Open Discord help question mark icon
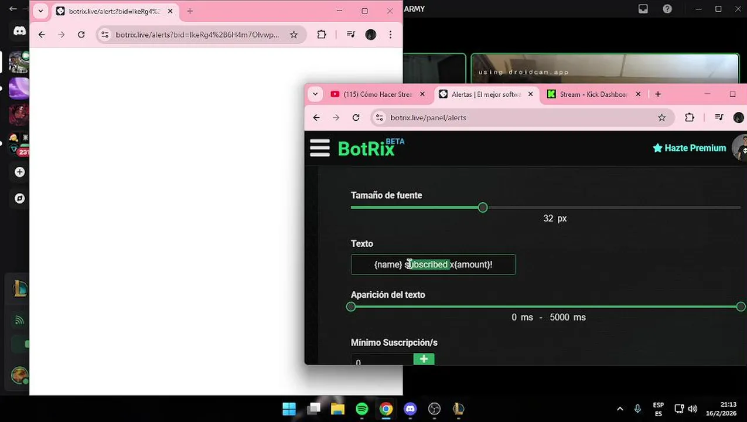This screenshot has height=422, width=747. (x=667, y=9)
